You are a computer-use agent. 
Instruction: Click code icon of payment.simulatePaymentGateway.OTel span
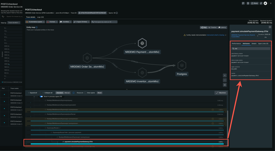(x=63, y=142)
